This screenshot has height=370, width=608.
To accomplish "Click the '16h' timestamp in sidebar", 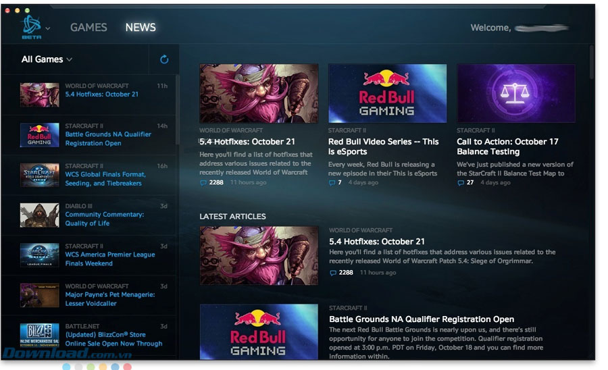I will tap(162, 166).
